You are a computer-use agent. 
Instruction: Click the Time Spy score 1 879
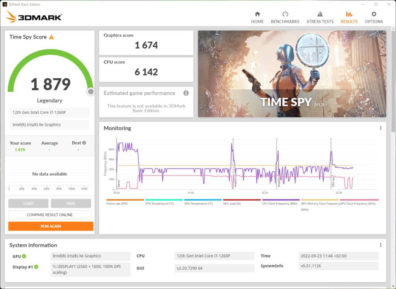click(51, 84)
